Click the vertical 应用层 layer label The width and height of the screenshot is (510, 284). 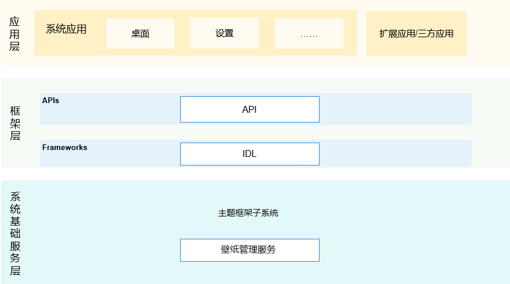15,34
